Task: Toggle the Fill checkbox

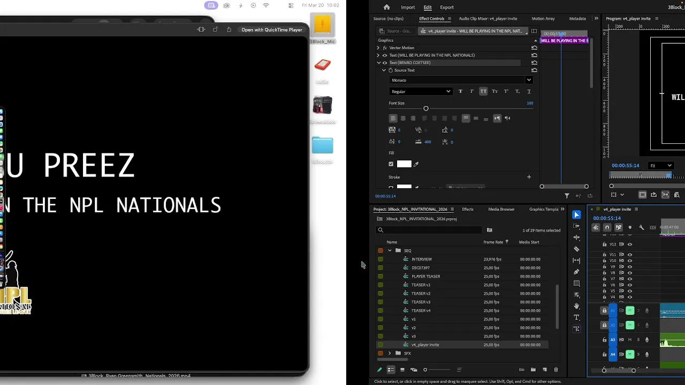Action: [391, 164]
